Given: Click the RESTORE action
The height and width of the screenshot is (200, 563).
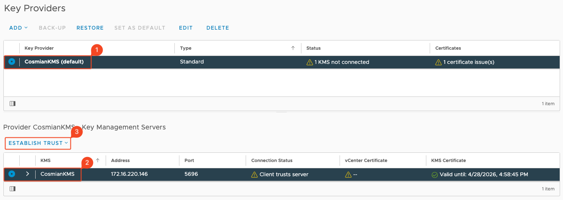Looking at the screenshot, I should (x=90, y=28).
